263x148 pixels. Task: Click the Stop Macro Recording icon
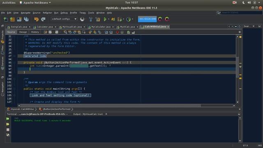(122, 32)
